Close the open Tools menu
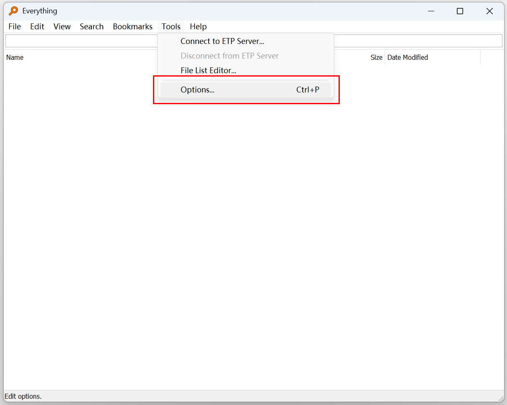The width and height of the screenshot is (507, 405). (171, 26)
